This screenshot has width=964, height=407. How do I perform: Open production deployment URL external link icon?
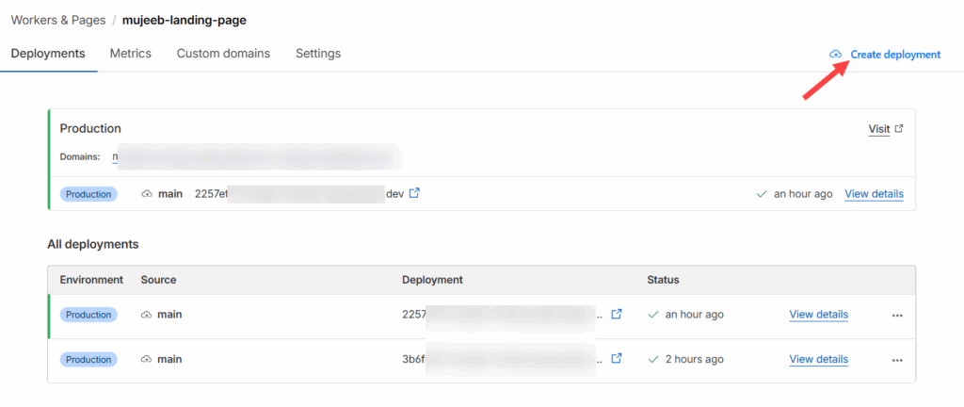[x=414, y=194]
